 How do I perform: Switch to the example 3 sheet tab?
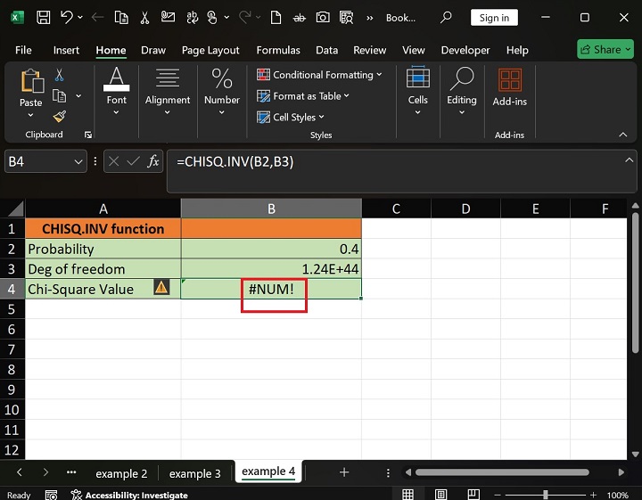(194, 472)
